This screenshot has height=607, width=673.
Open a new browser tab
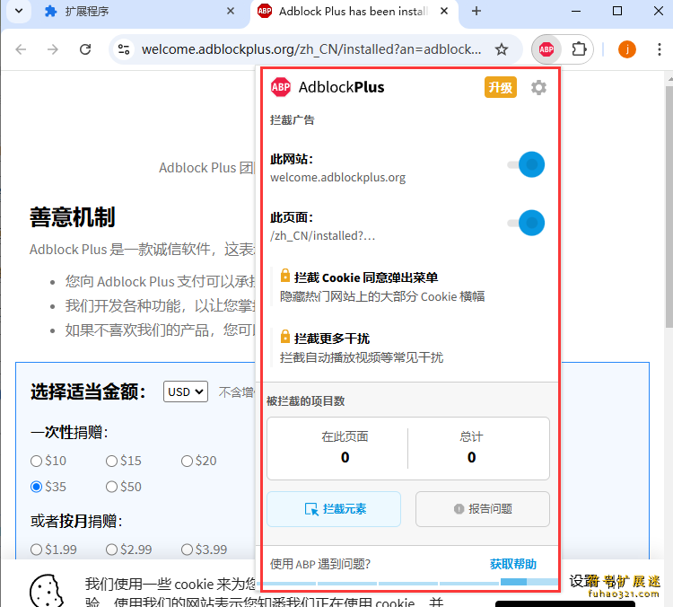[x=476, y=11]
